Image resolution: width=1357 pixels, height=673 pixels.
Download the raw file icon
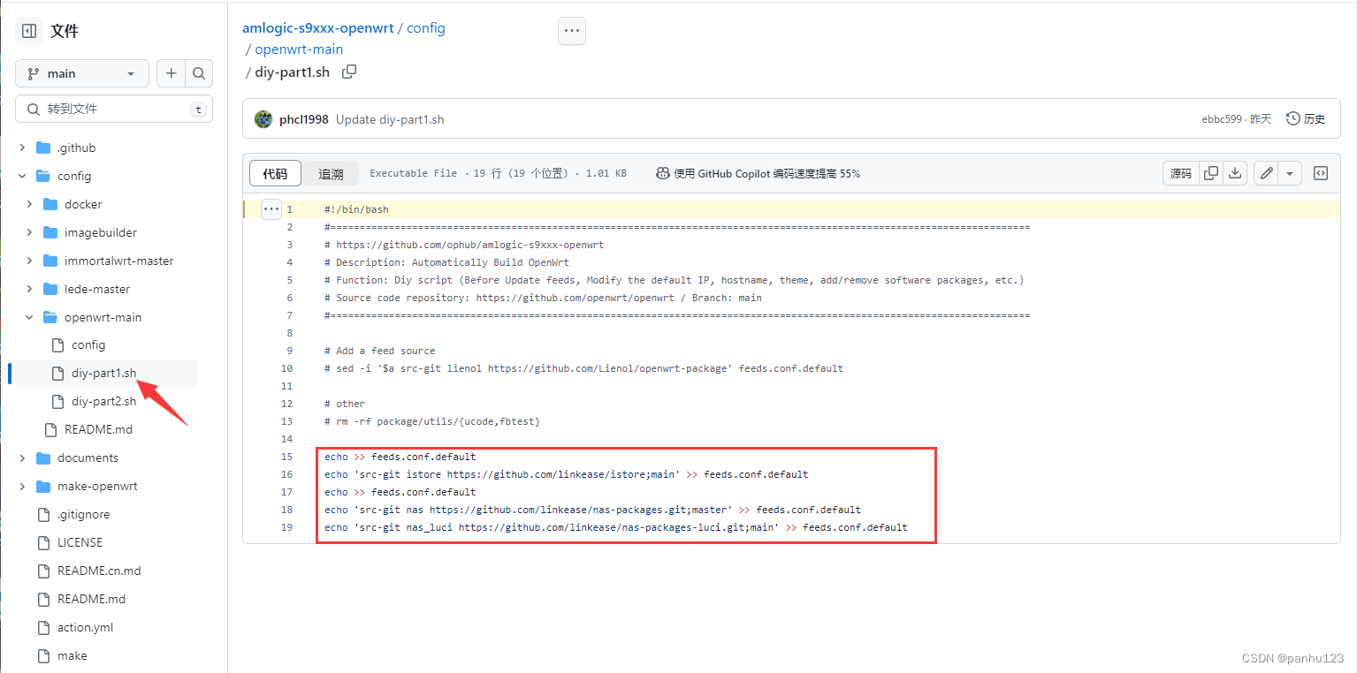click(x=1236, y=173)
